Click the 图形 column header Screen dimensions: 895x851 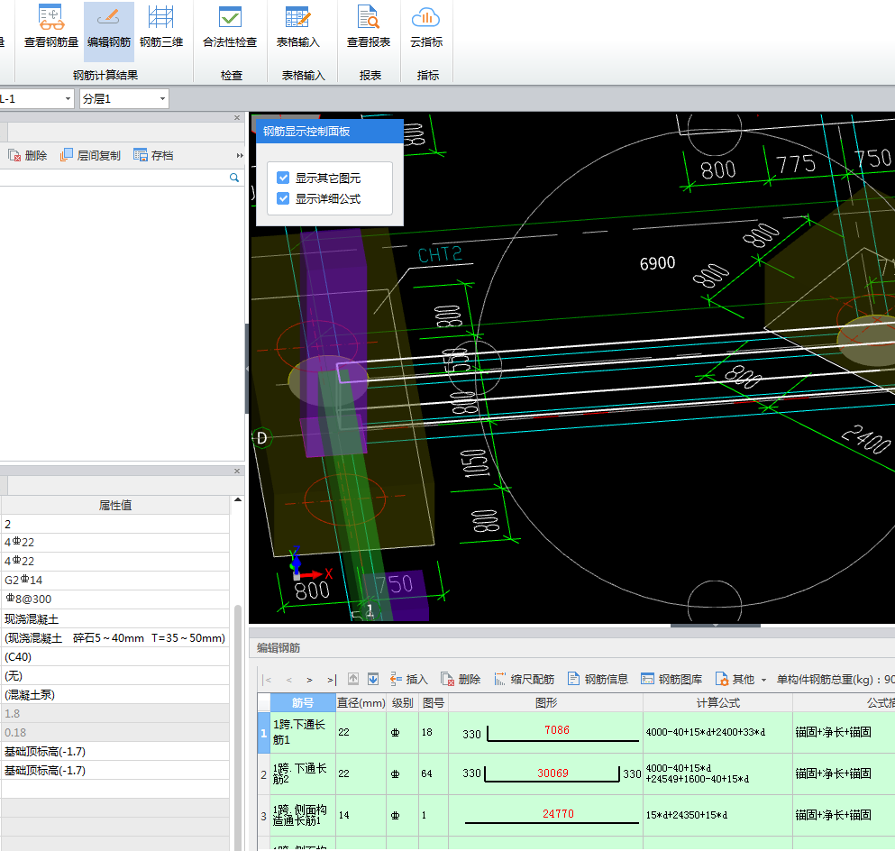pyautogui.click(x=545, y=702)
